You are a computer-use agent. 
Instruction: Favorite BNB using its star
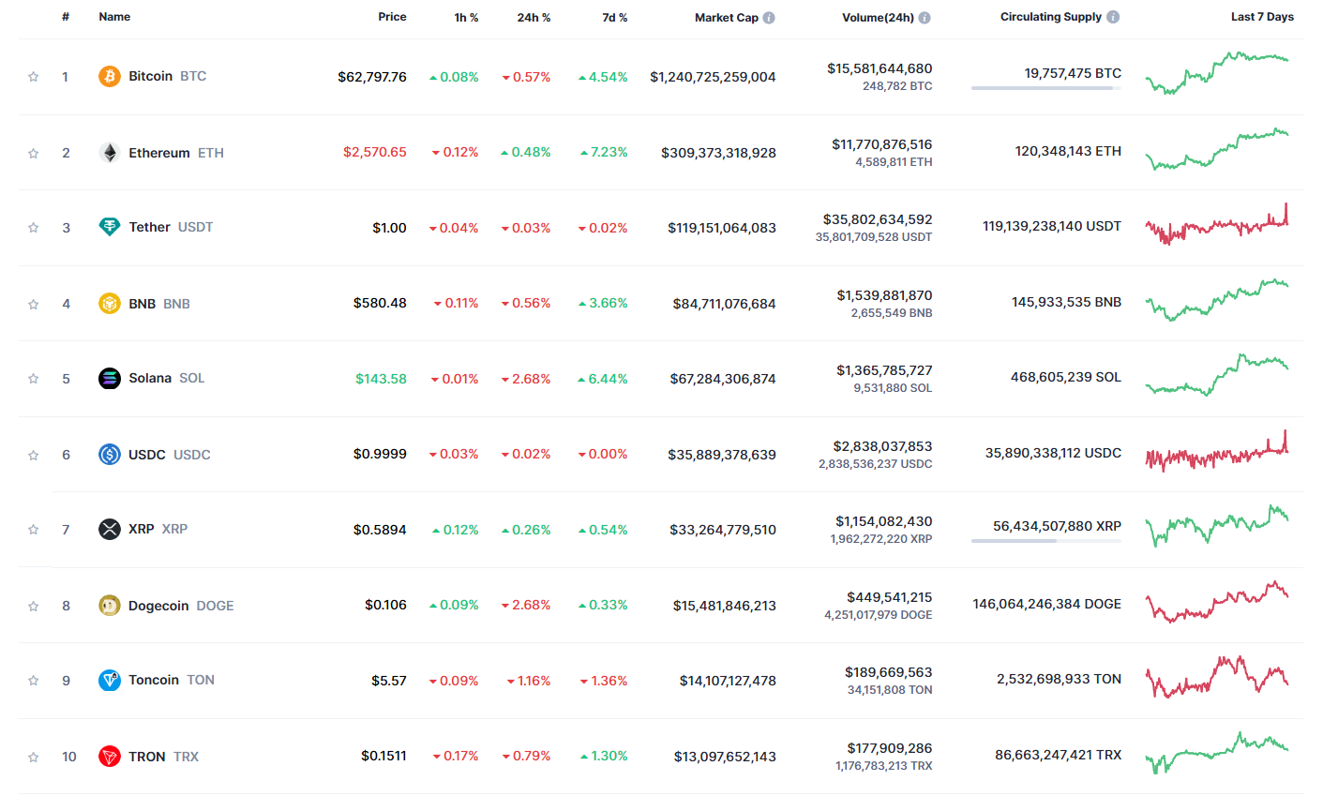34,304
